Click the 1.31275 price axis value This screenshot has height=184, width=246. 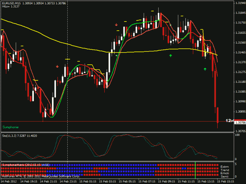click(240, 72)
